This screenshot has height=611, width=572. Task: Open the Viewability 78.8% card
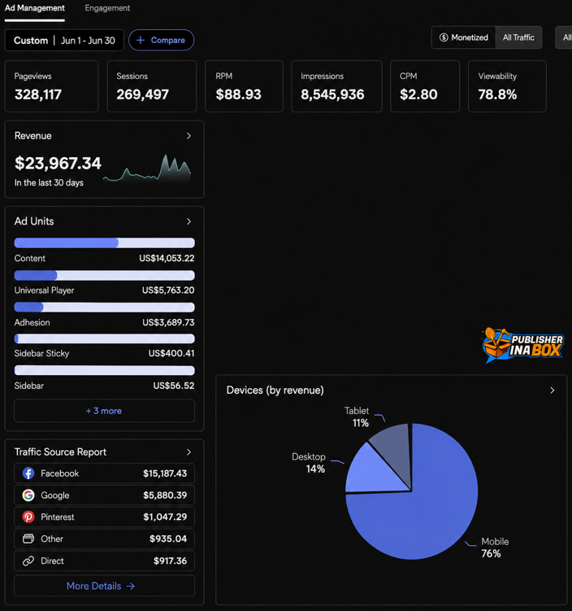pyautogui.click(x=508, y=86)
